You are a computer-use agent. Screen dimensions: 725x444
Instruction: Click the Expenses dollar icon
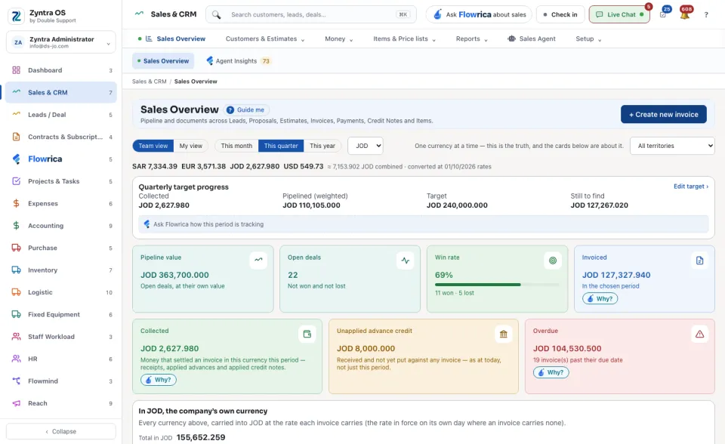[16, 204]
